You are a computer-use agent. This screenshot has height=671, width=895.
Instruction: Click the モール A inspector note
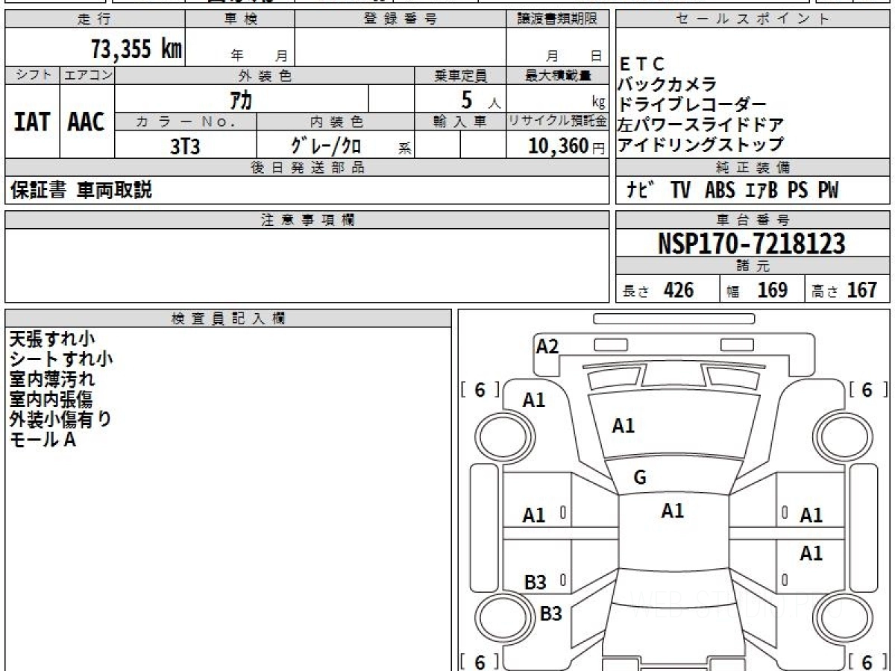coord(43,440)
